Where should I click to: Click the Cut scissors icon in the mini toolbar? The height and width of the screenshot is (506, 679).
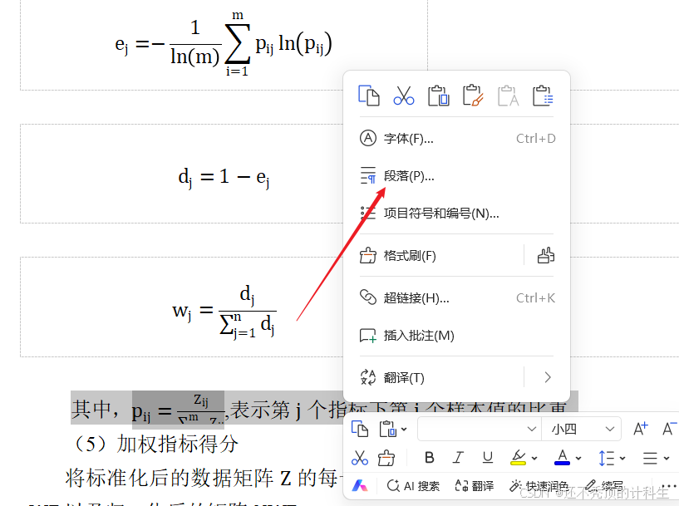coord(360,458)
